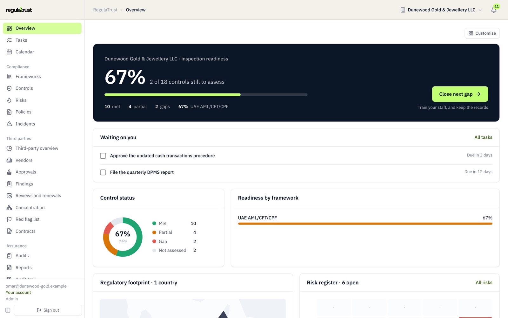Click the 'Due in 3 days' text
Viewport: 508px width, 318px height.
click(x=479, y=155)
